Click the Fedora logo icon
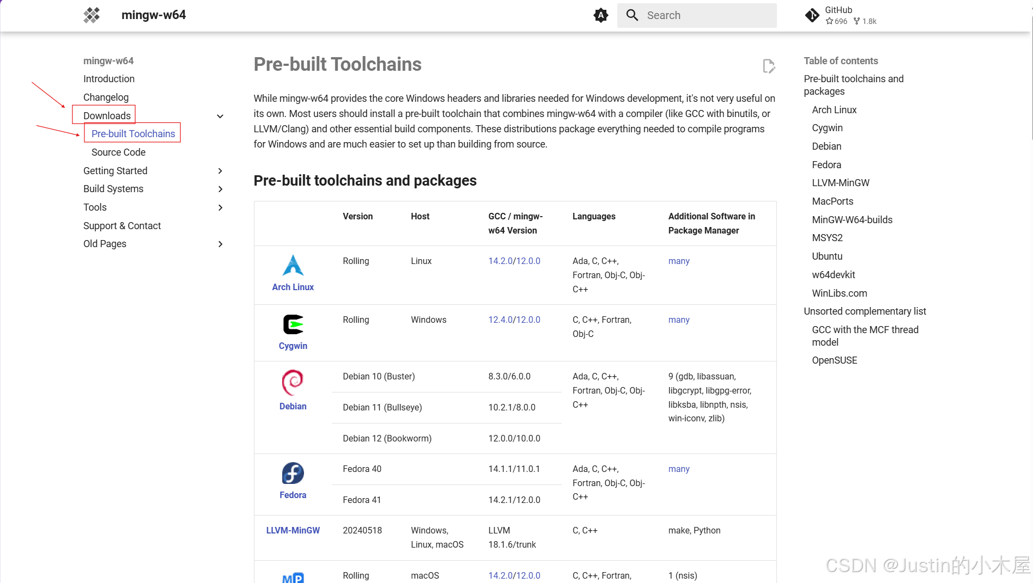This screenshot has width=1033, height=583. pyautogui.click(x=293, y=473)
